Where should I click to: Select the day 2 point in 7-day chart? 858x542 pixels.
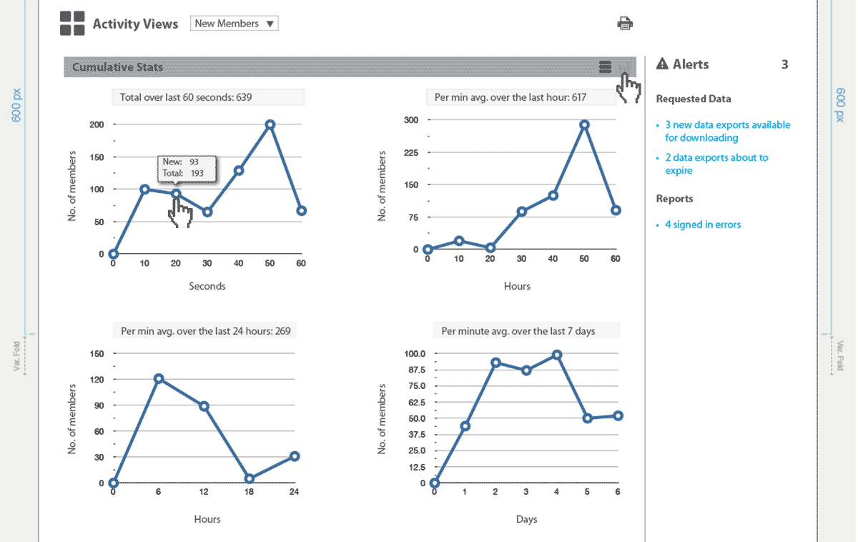pyautogui.click(x=495, y=363)
